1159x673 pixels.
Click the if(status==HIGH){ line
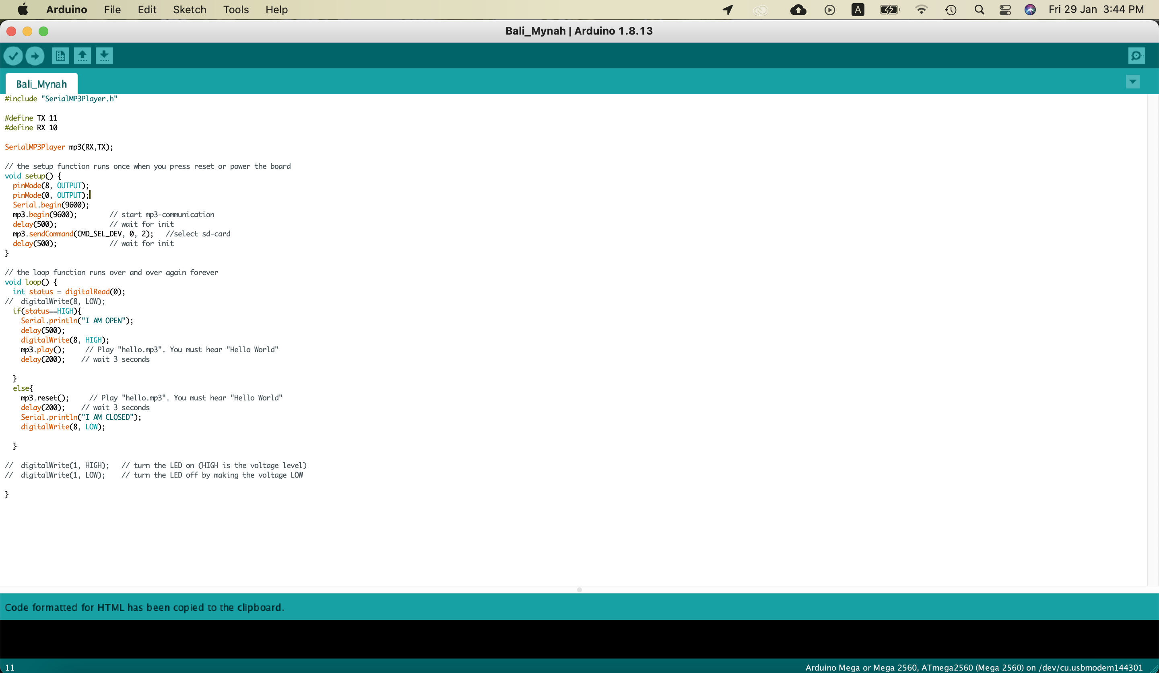[47, 311]
